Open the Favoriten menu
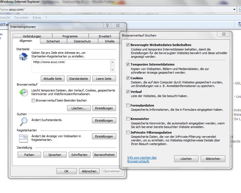Image resolution: width=241 pixels, height=193 pixels. 22,18
